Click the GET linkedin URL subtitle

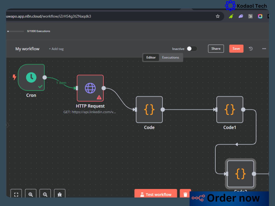[x=90, y=112]
